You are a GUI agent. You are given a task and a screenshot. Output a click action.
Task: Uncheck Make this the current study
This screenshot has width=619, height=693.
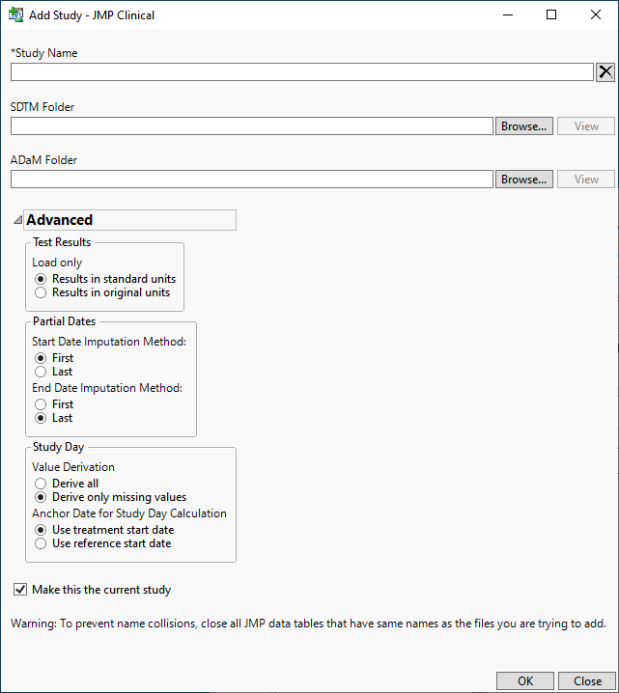coord(20,590)
